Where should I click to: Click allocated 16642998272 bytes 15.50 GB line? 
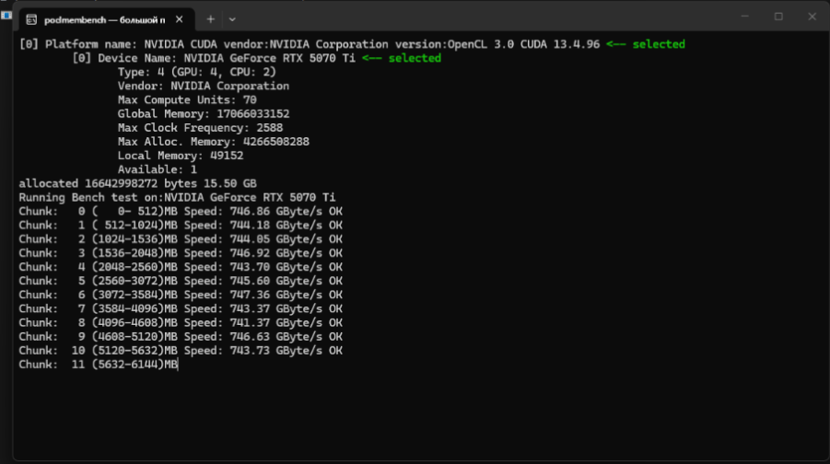(137, 183)
